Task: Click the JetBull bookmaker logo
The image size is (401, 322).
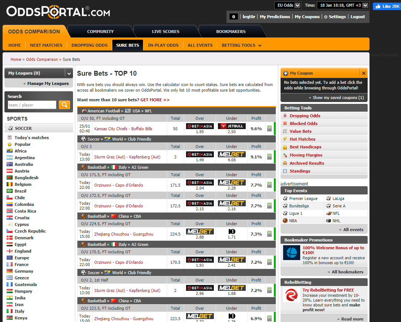Action: [232, 126]
